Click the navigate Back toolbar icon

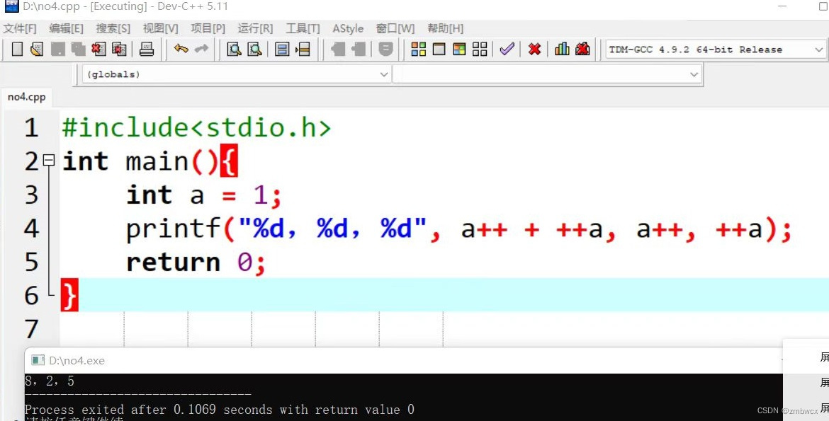pos(338,49)
